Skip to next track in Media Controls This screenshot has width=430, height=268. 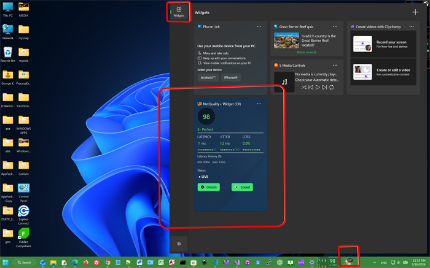coord(324,87)
